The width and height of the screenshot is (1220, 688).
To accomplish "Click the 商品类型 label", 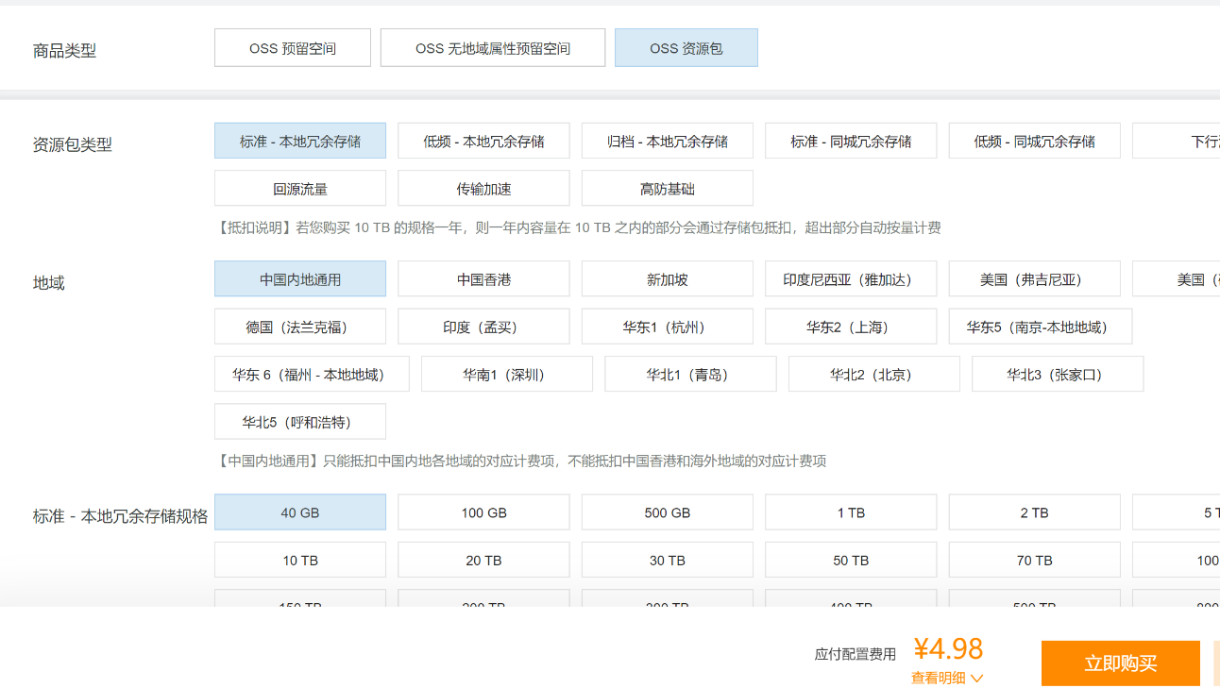I will pyautogui.click(x=64, y=51).
